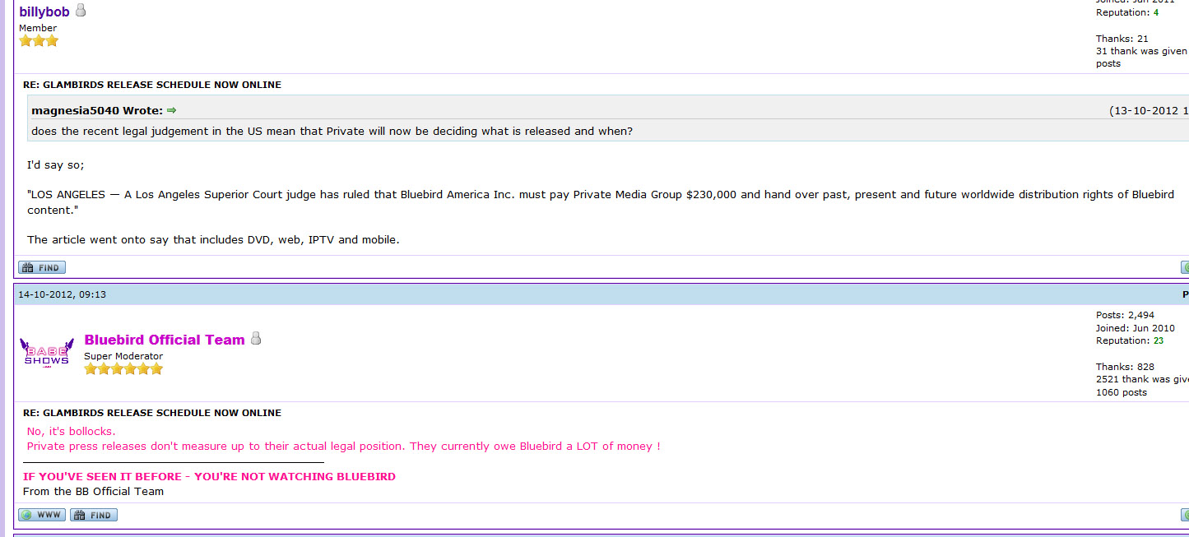Click 'Thanks: 828' in Bluebird's stats

[1125, 367]
